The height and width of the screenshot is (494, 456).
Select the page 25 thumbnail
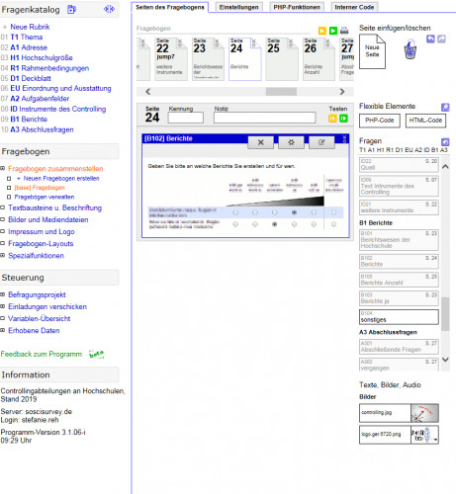(281, 59)
